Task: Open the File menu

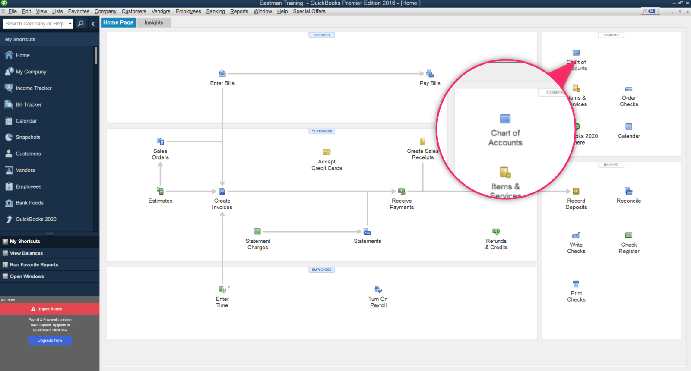Action: [13, 11]
